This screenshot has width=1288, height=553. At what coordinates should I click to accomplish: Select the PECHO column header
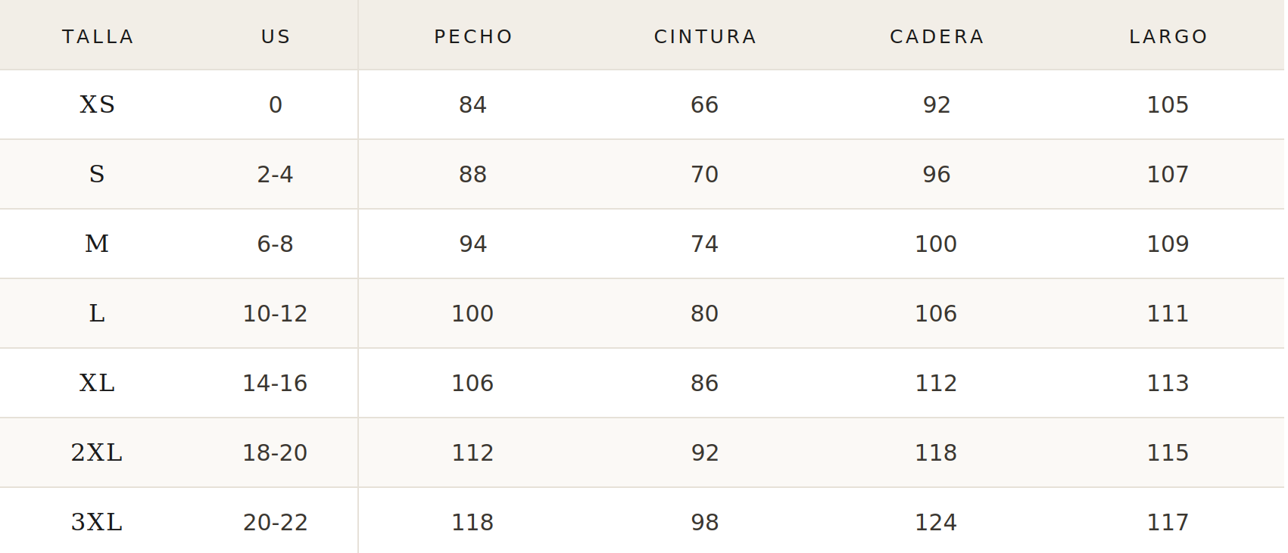click(x=473, y=36)
